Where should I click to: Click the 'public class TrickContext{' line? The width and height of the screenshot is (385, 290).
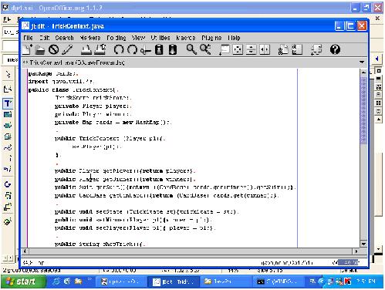(73, 90)
